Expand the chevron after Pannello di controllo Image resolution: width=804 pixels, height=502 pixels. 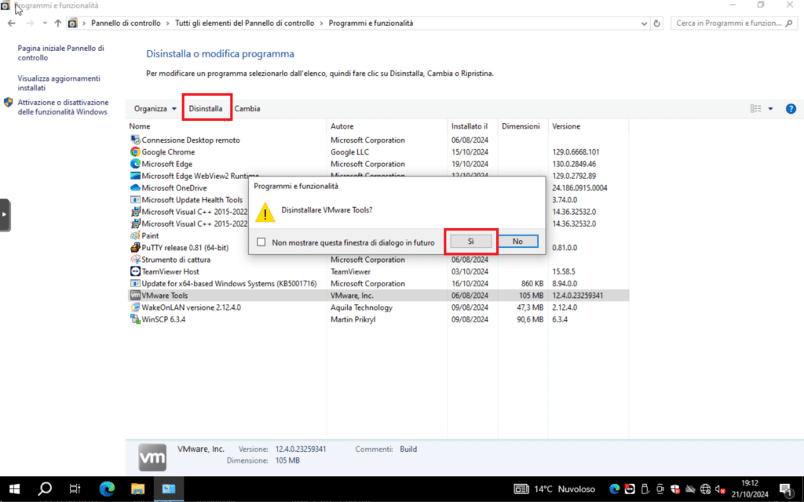point(168,23)
